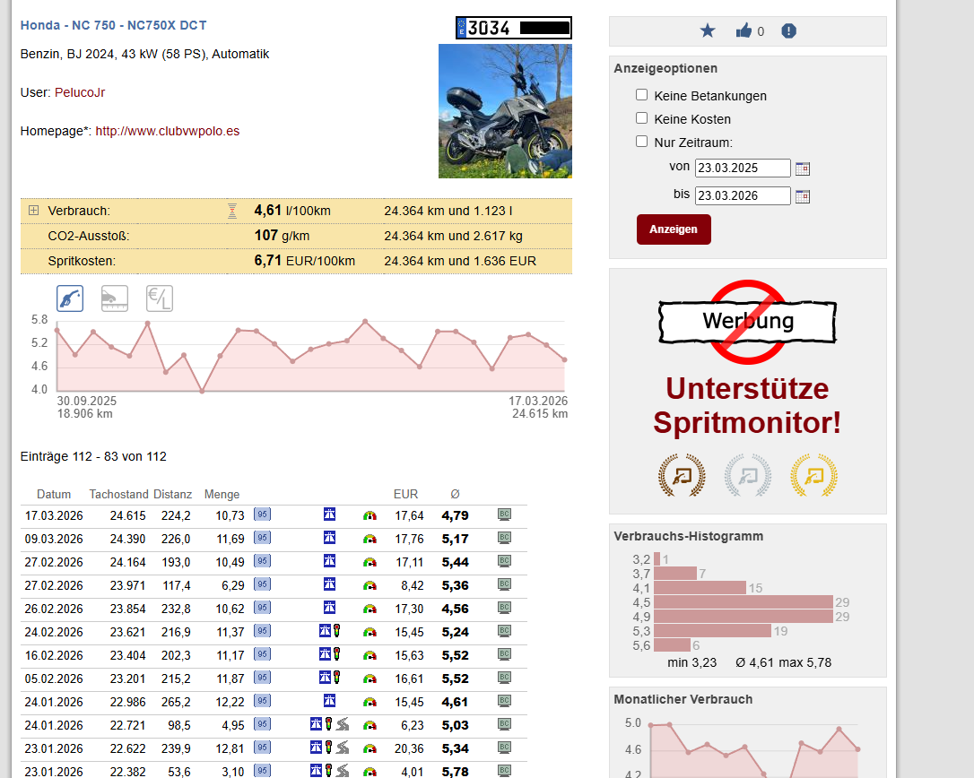Viewport: 974px width, 778px height.
Task: Click the gold supporter laurel badge
Action: pyautogui.click(x=813, y=475)
